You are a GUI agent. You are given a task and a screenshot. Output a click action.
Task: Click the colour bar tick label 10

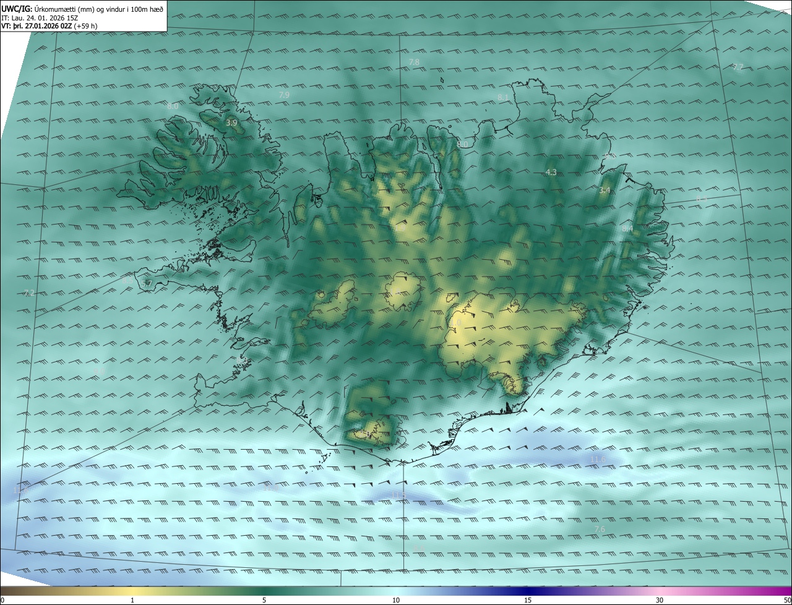click(396, 600)
